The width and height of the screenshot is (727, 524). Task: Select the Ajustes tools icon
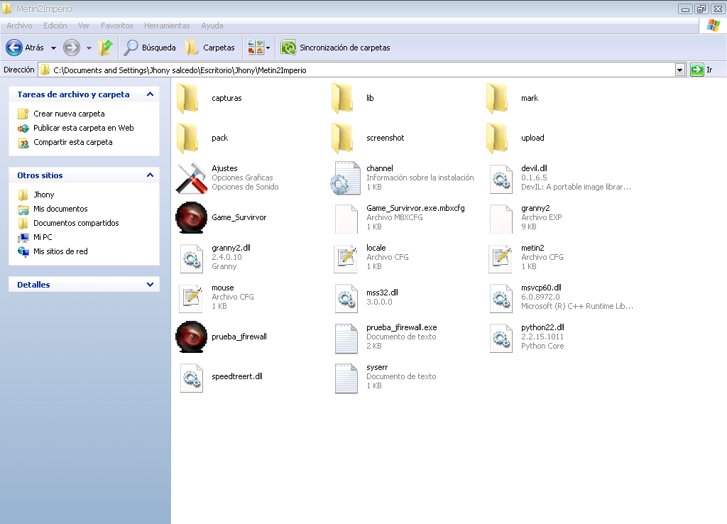[191, 178]
